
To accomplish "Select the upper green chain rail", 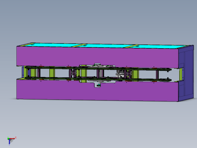I will [x=98, y=69].
